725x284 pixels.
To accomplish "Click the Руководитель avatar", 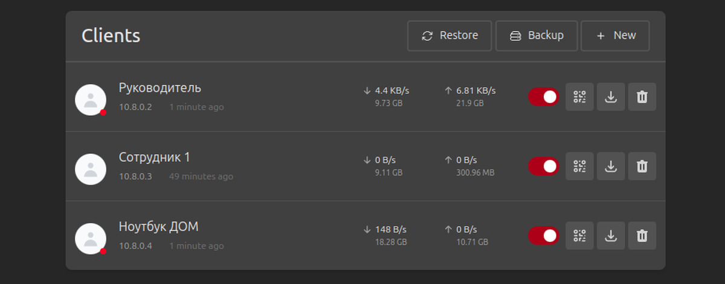I will (91, 99).
